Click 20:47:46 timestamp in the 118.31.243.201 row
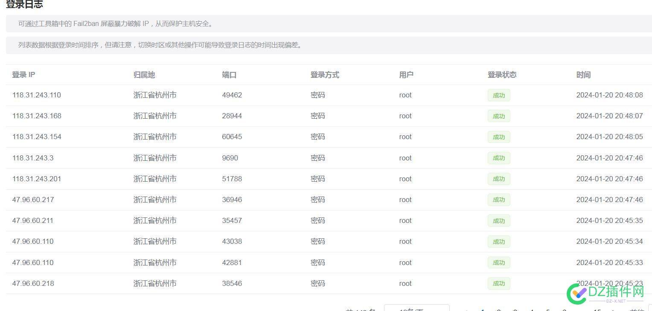Viewport: 652px width, 311px height. coord(609,179)
